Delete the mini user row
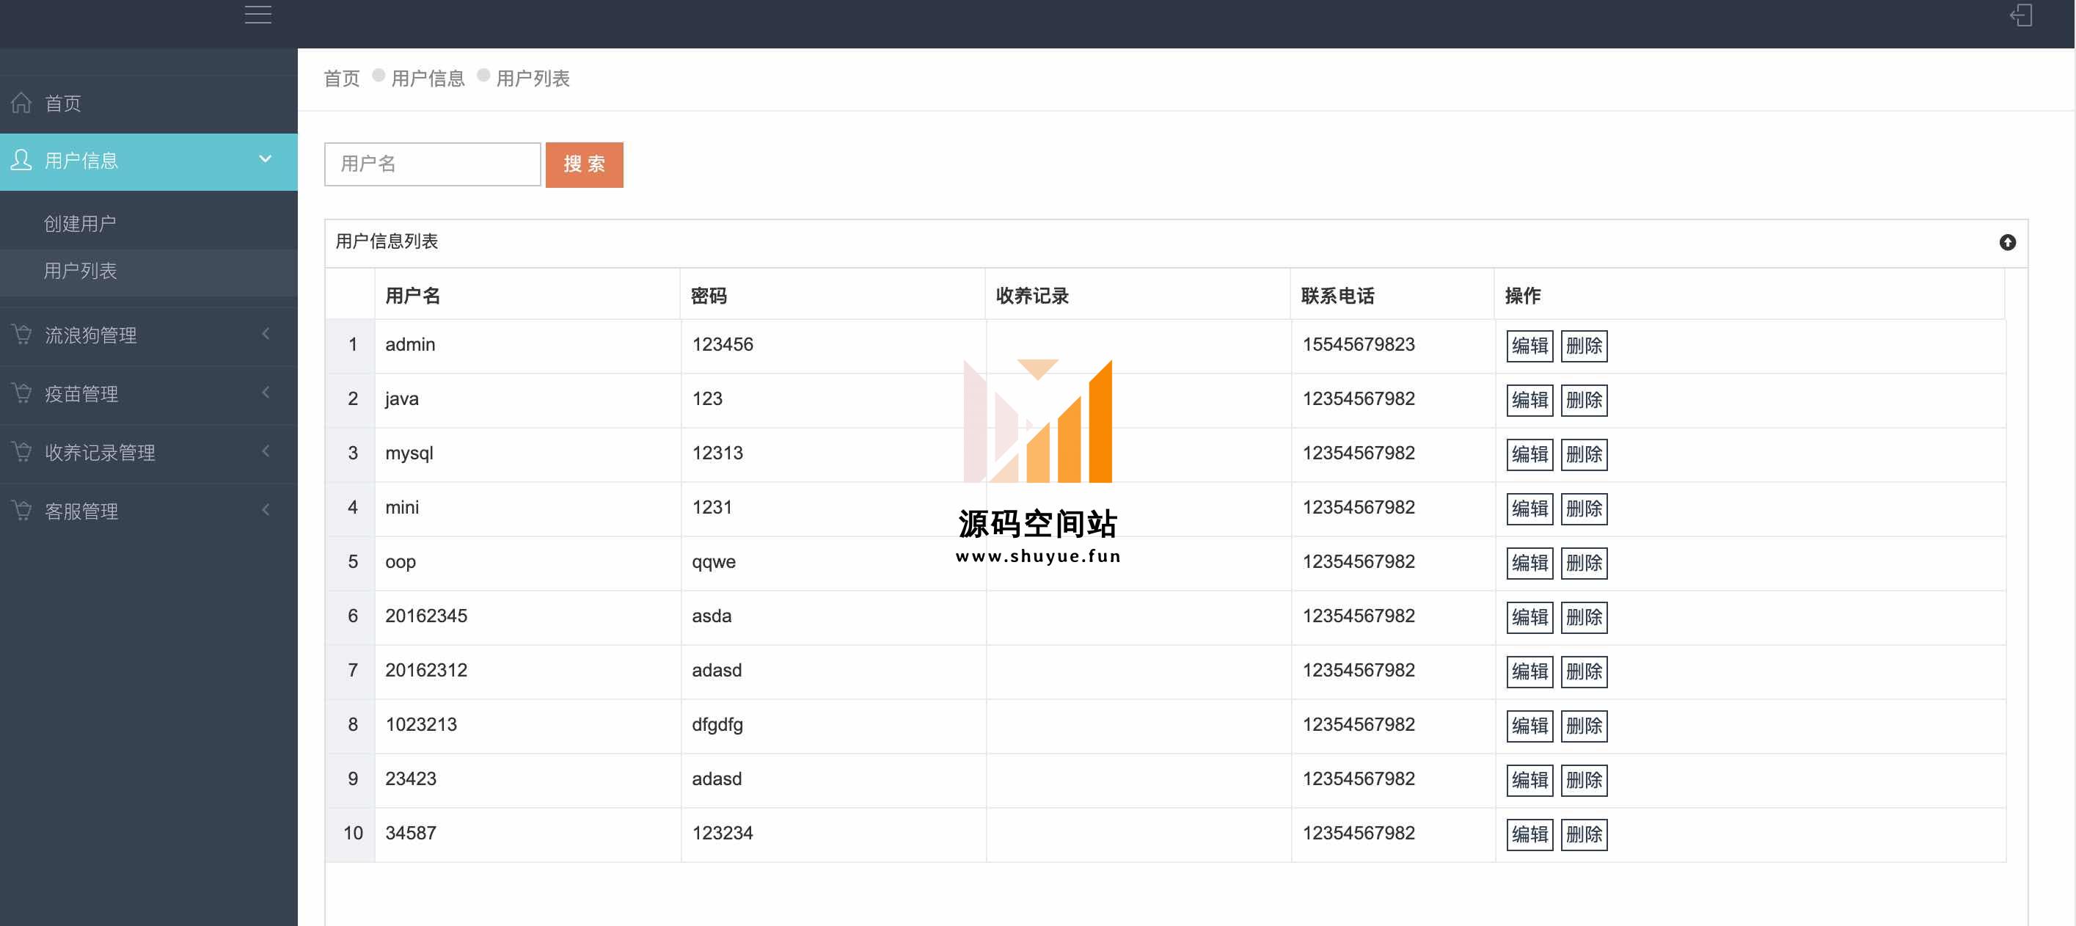Viewport: 2076px width, 926px height. click(1585, 509)
